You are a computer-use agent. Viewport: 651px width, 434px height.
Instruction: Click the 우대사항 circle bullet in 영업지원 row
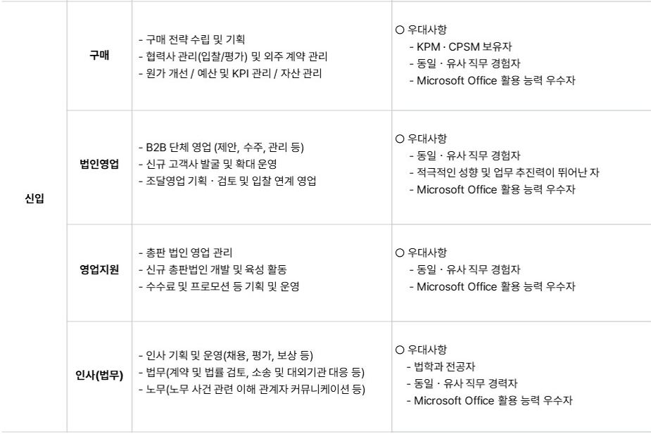pyautogui.click(x=400, y=253)
